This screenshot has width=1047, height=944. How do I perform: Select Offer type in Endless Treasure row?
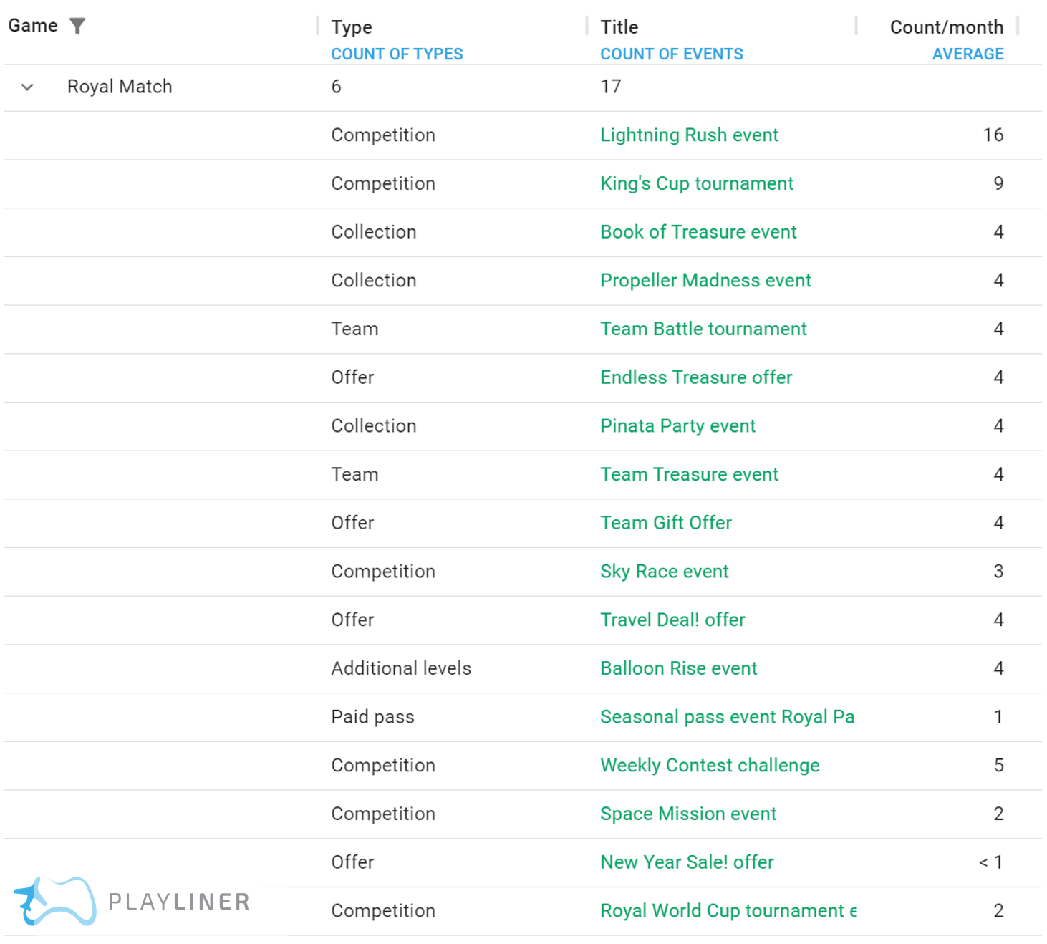click(352, 377)
